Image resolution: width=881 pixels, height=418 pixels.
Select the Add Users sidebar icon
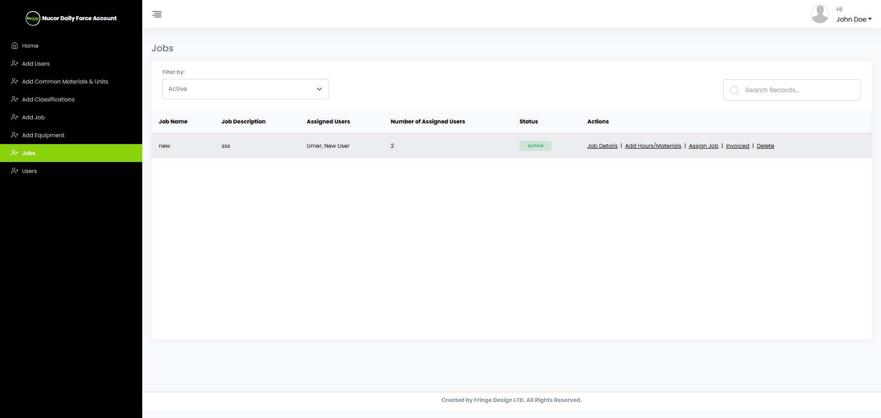tap(14, 63)
